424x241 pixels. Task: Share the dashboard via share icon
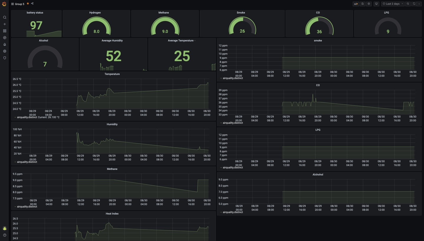click(x=32, y=4)
